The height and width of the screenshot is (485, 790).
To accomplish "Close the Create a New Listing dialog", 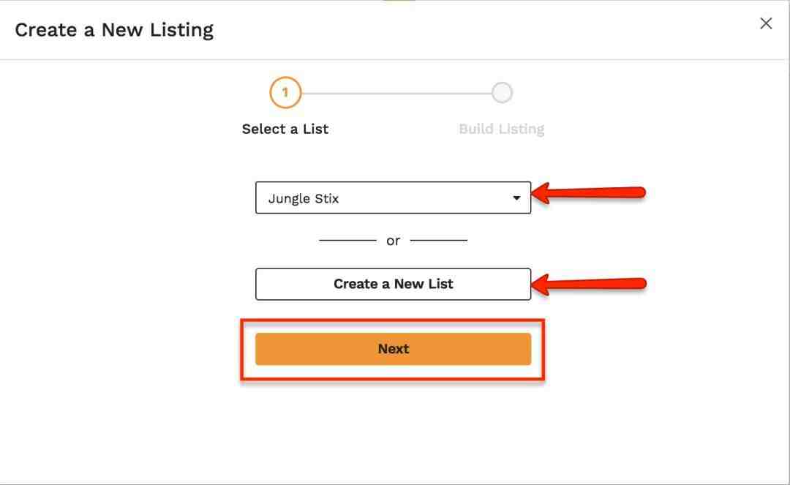I will coord(766,23).
